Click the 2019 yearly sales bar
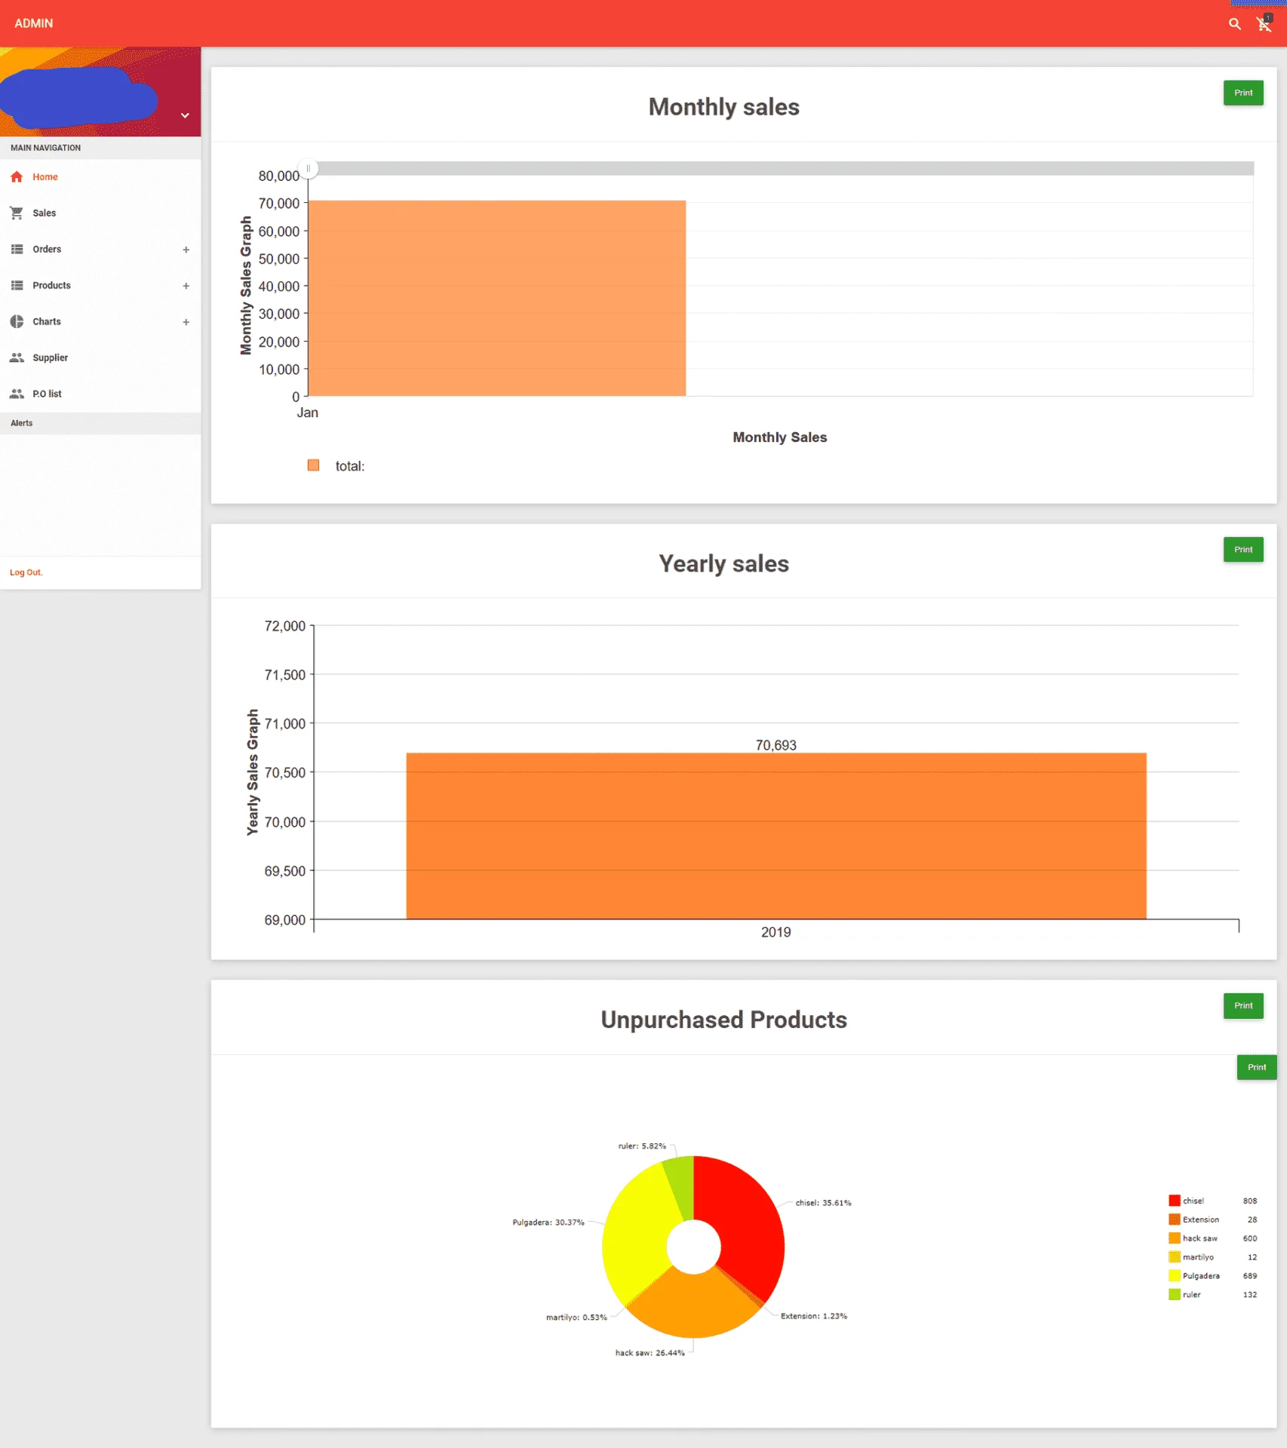1287x1448 pixels. tap(776, 836)
